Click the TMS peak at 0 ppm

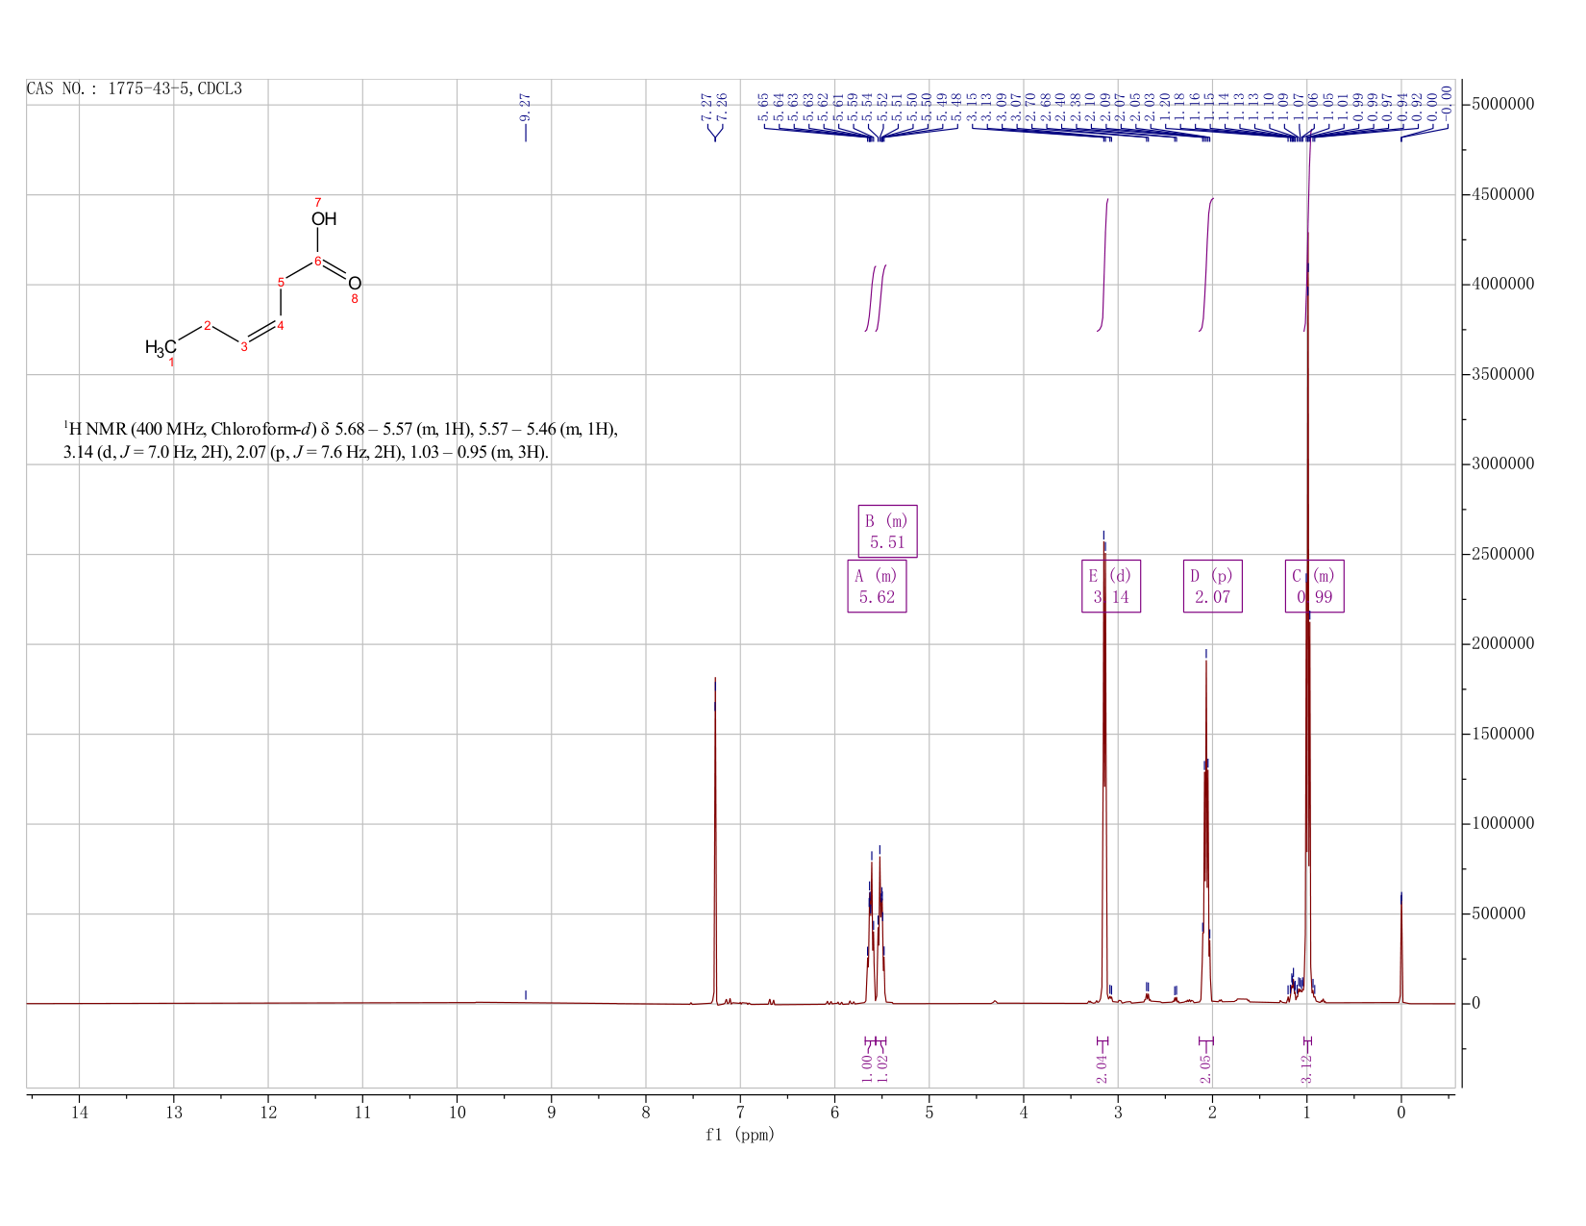tap(1401, 952)
